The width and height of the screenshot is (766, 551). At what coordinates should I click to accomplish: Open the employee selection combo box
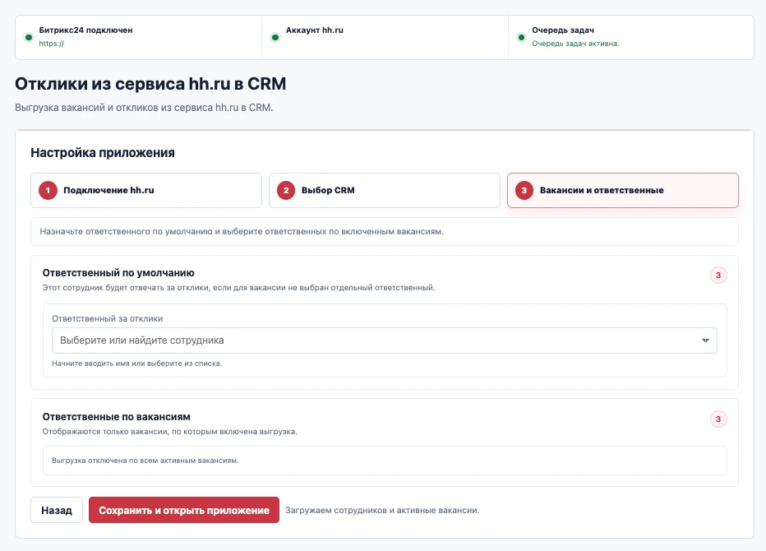(x=385, y=340)
